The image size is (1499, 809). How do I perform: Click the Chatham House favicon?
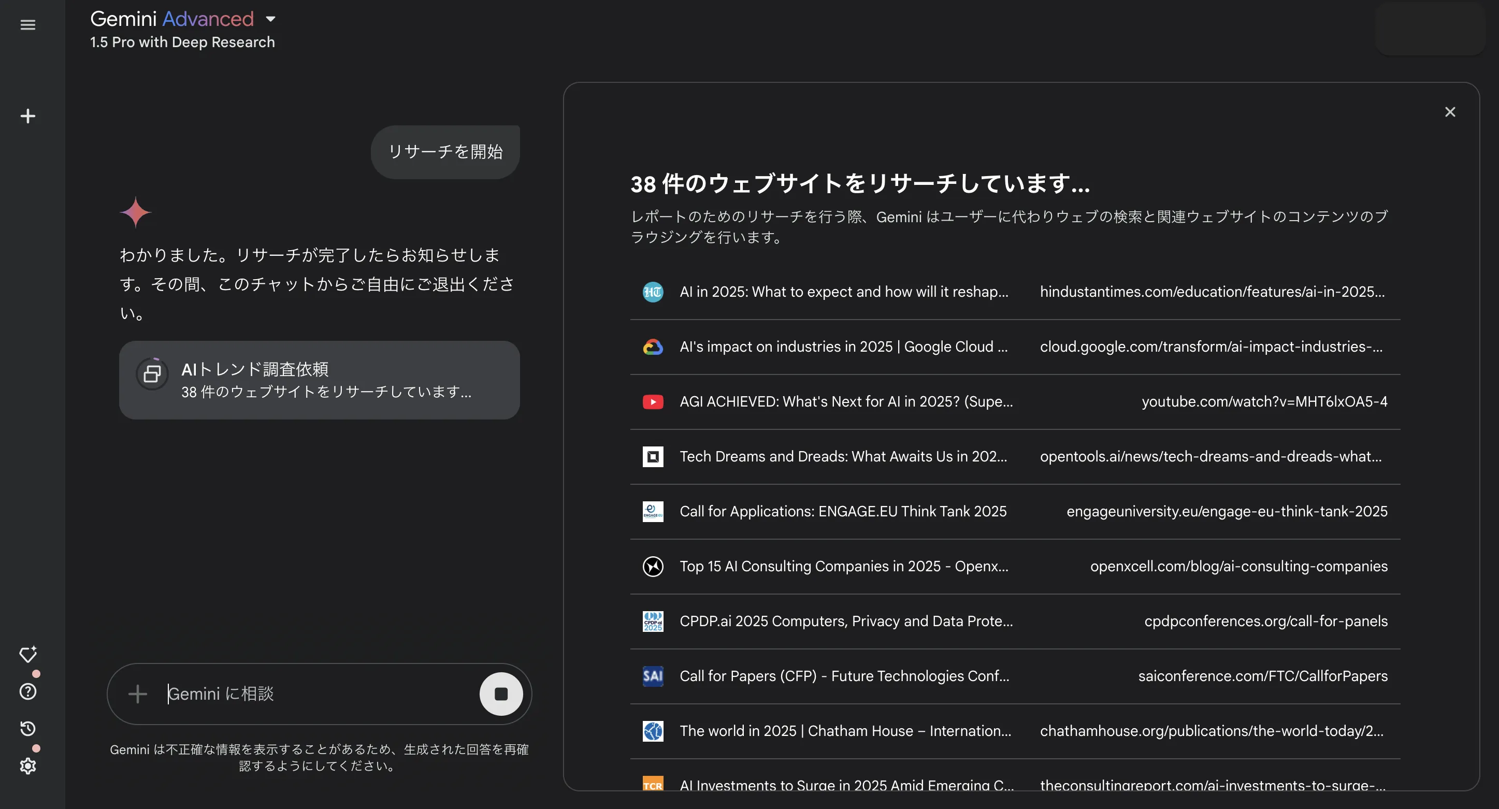pos(652,731)
